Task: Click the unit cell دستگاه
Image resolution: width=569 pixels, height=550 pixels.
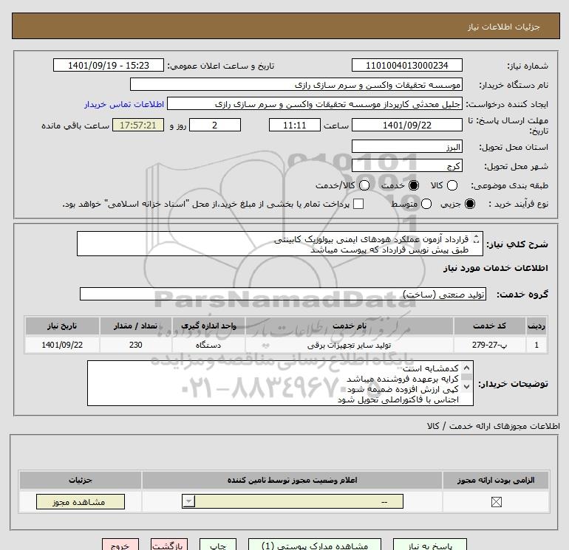Action: click(208, 345)
